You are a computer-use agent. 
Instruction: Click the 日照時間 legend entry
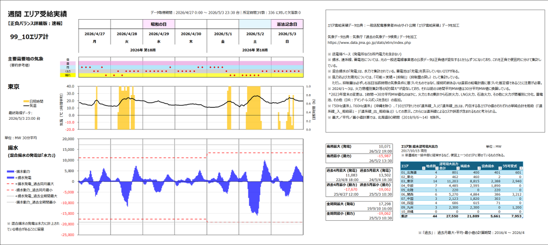[33, 101]
